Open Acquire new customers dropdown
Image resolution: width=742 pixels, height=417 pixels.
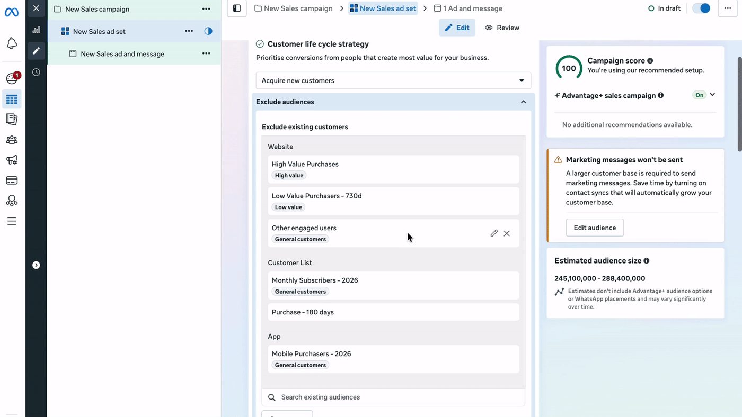click(393, 80)
